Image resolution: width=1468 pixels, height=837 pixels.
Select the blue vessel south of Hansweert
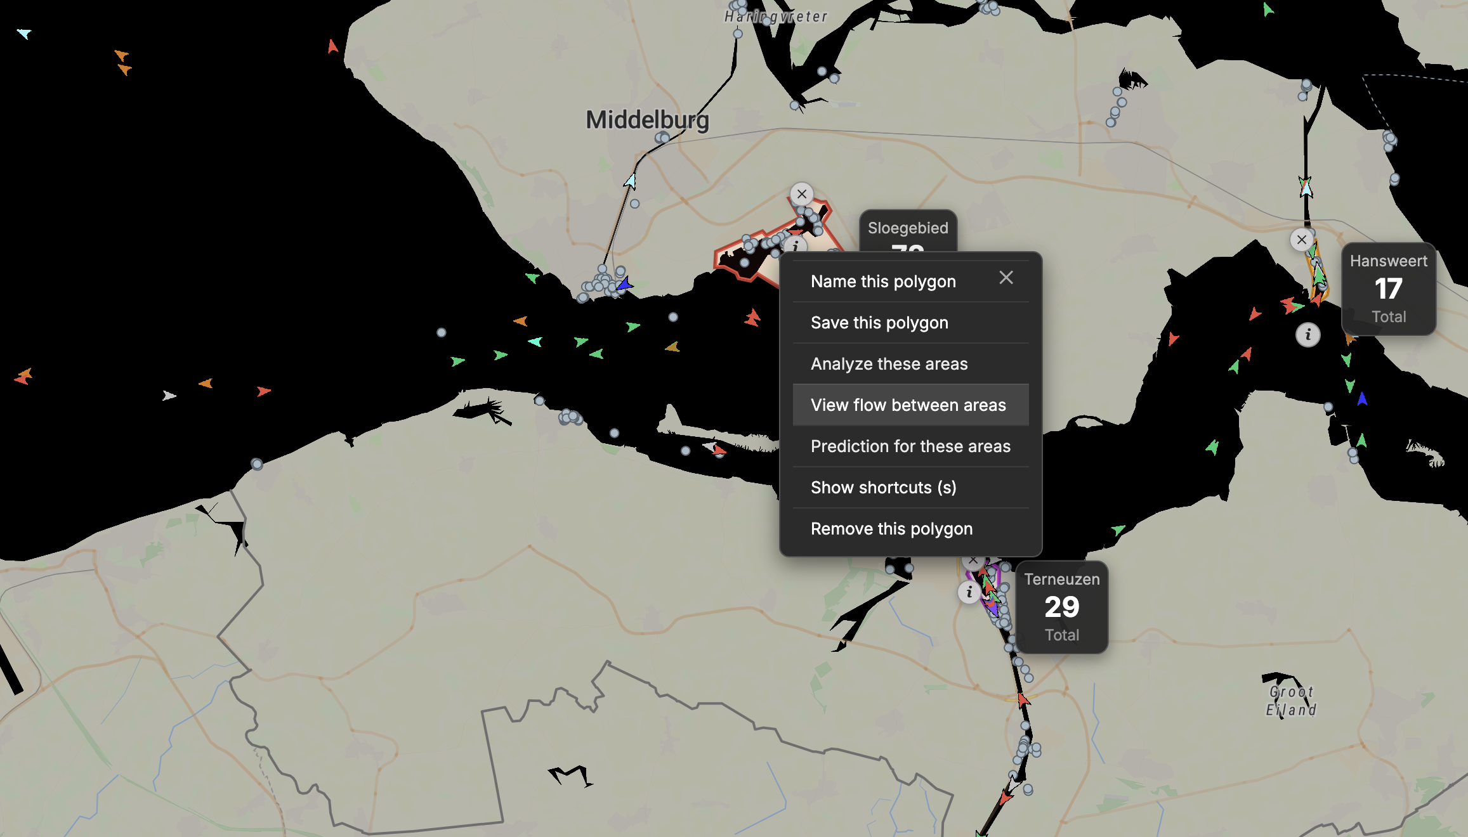coord(1362,399)
